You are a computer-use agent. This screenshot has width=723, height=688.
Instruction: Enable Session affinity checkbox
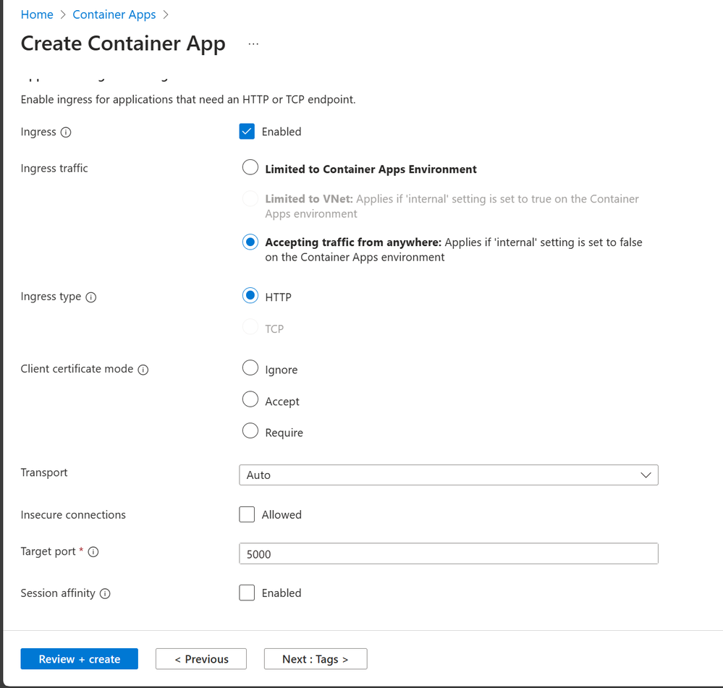click(x=247, y=593)
